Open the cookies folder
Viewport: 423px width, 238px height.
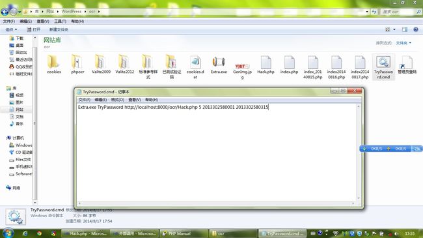53,65
